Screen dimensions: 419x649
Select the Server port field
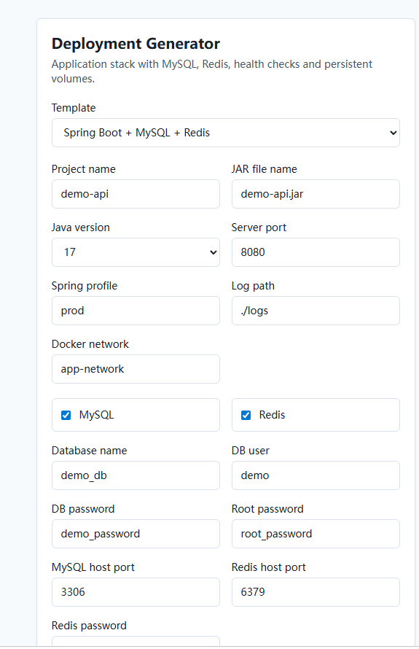coord(316,252)
